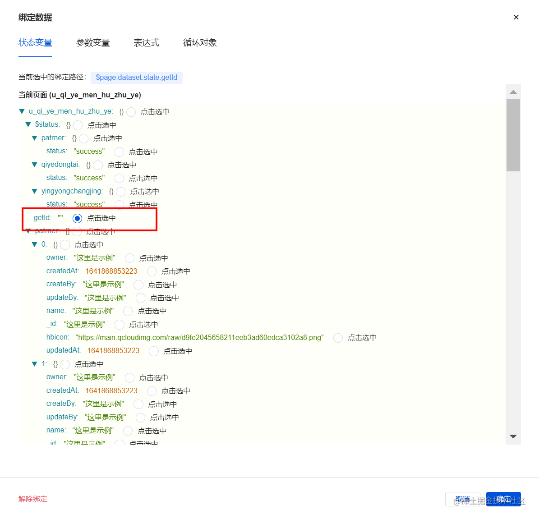Click the vertical scrollbar thumb
Image resolution: width=539 pixels, height=519 pixels.
[513, 135]
